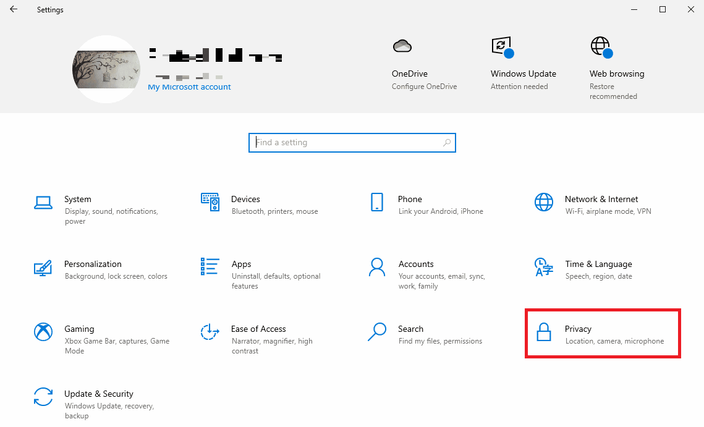Open the Privacy settings title
This screenshot has height=427, width=704.
(x=578, y=329)
